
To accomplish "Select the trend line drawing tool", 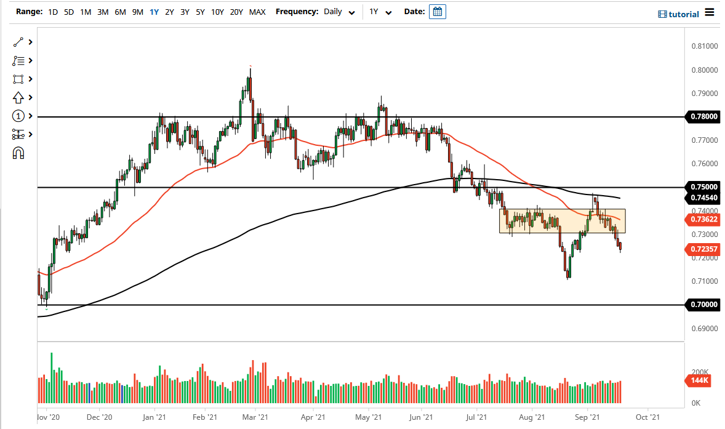I will click(17, 42).
